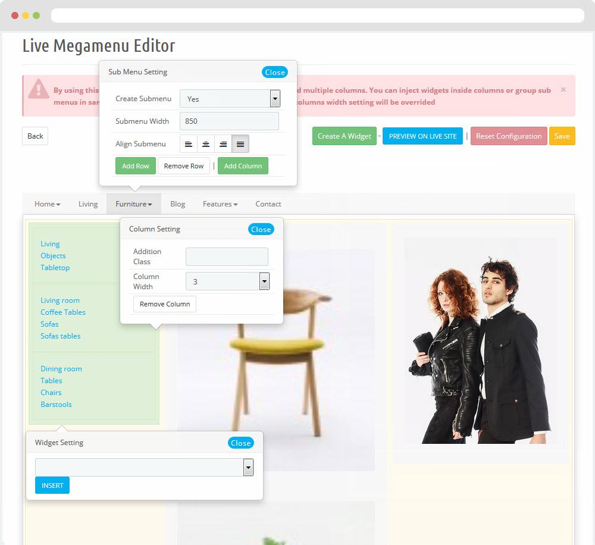Click the Remove Row button
The height and width of the screenshot is (545, 595).
(184, 166)
